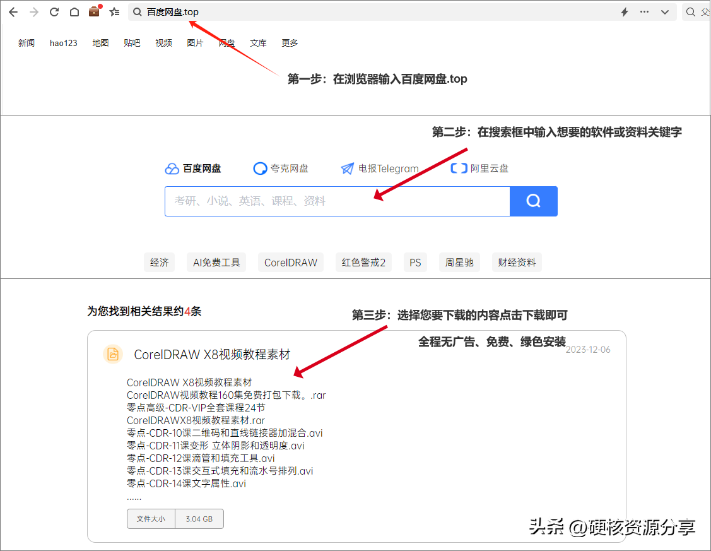
Task: Choose the 红色警戒2 suggested keyword tag
Action: tap(363, 263)
